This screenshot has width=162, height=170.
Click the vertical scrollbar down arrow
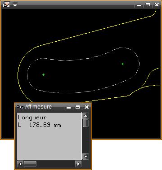85,157
